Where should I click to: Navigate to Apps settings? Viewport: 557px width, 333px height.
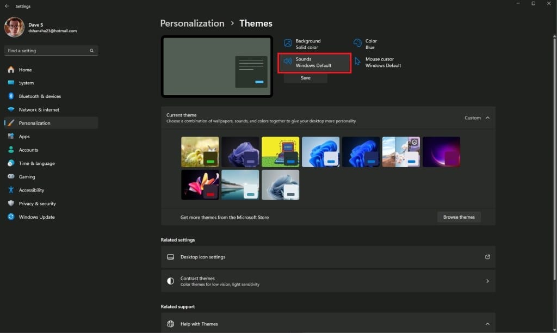[x=23, y=136]
